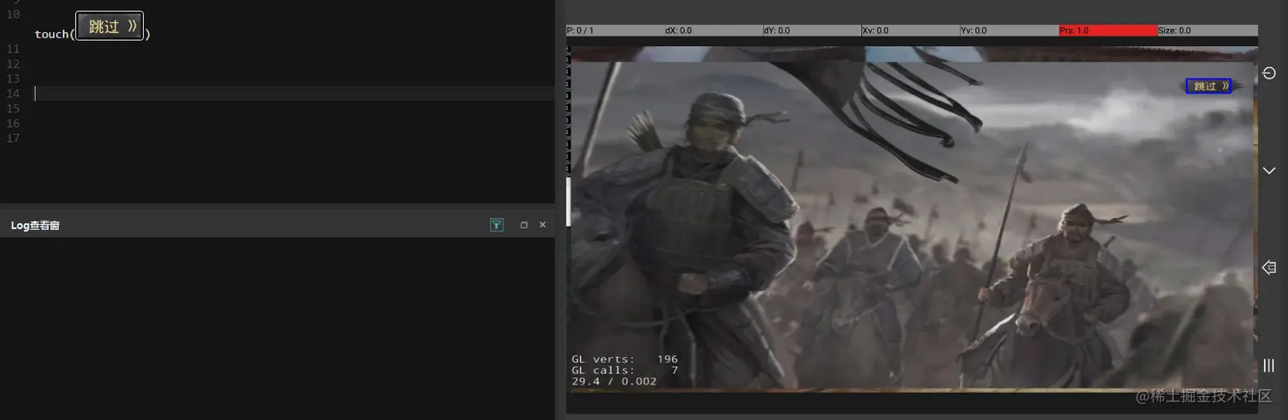
Task: Click the GL verts 196 debug text
Action: (624, 360)
